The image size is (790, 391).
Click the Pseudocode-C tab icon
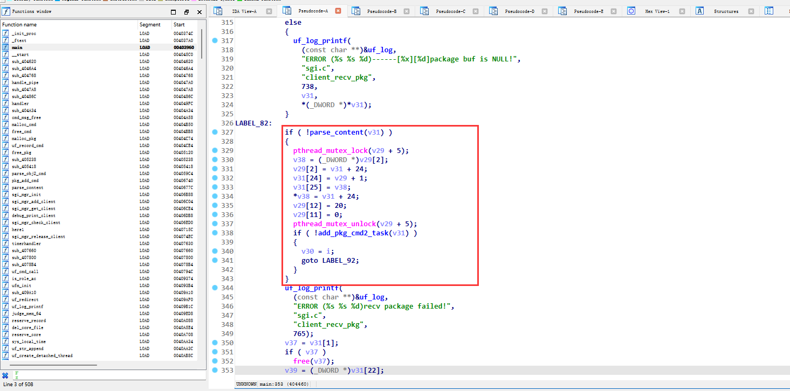click(424, 11)
